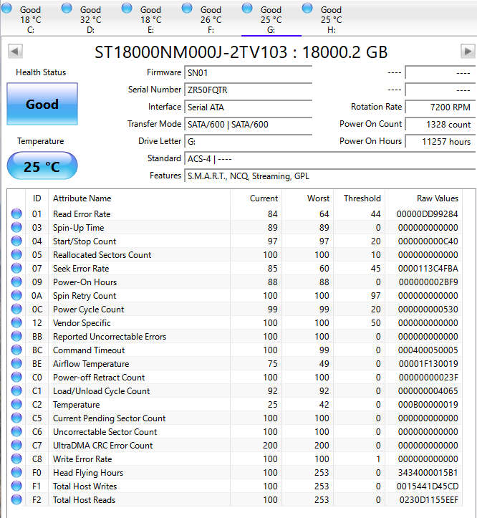Select the Reallocated Sectors Count attribute name
477x518 pixels.
point(102,255)
